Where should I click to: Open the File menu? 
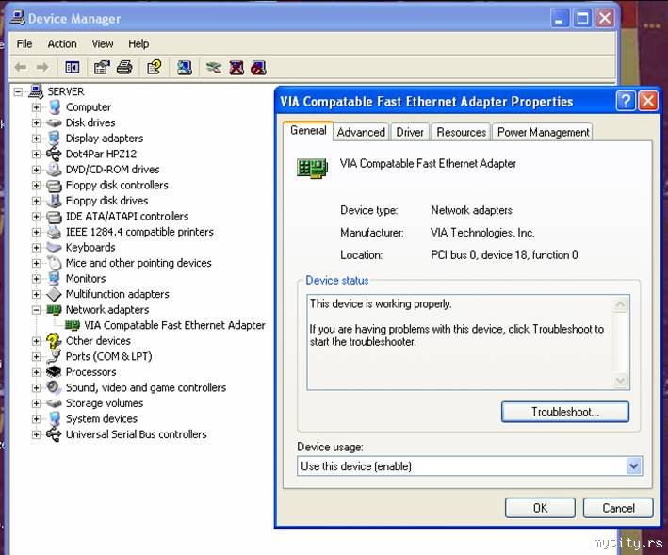[x=24, y=44]
